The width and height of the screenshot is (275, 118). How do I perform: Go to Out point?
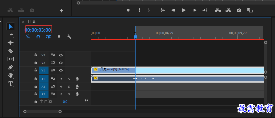click(x=205, y=10)
